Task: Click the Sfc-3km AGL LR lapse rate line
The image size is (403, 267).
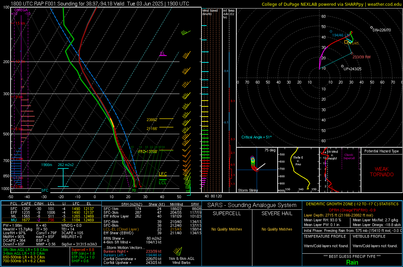Action: click(26, 250)
